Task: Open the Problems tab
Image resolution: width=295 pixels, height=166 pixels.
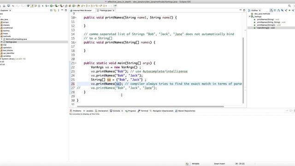Action: 76,111
